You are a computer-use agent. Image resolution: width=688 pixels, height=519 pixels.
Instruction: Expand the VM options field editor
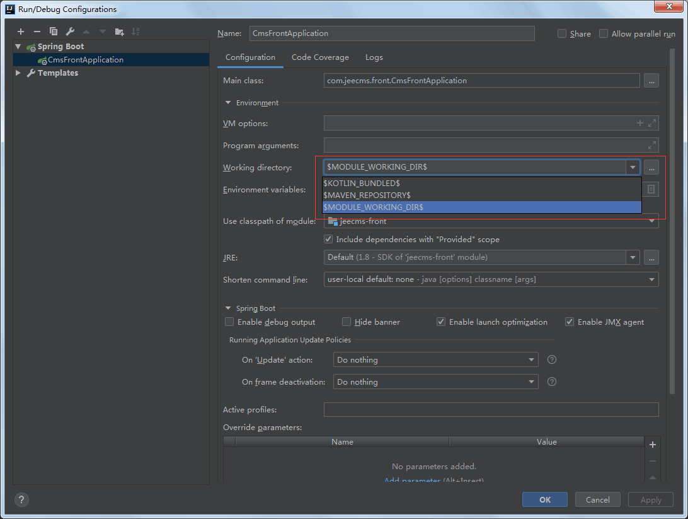[x=652, y=124]
